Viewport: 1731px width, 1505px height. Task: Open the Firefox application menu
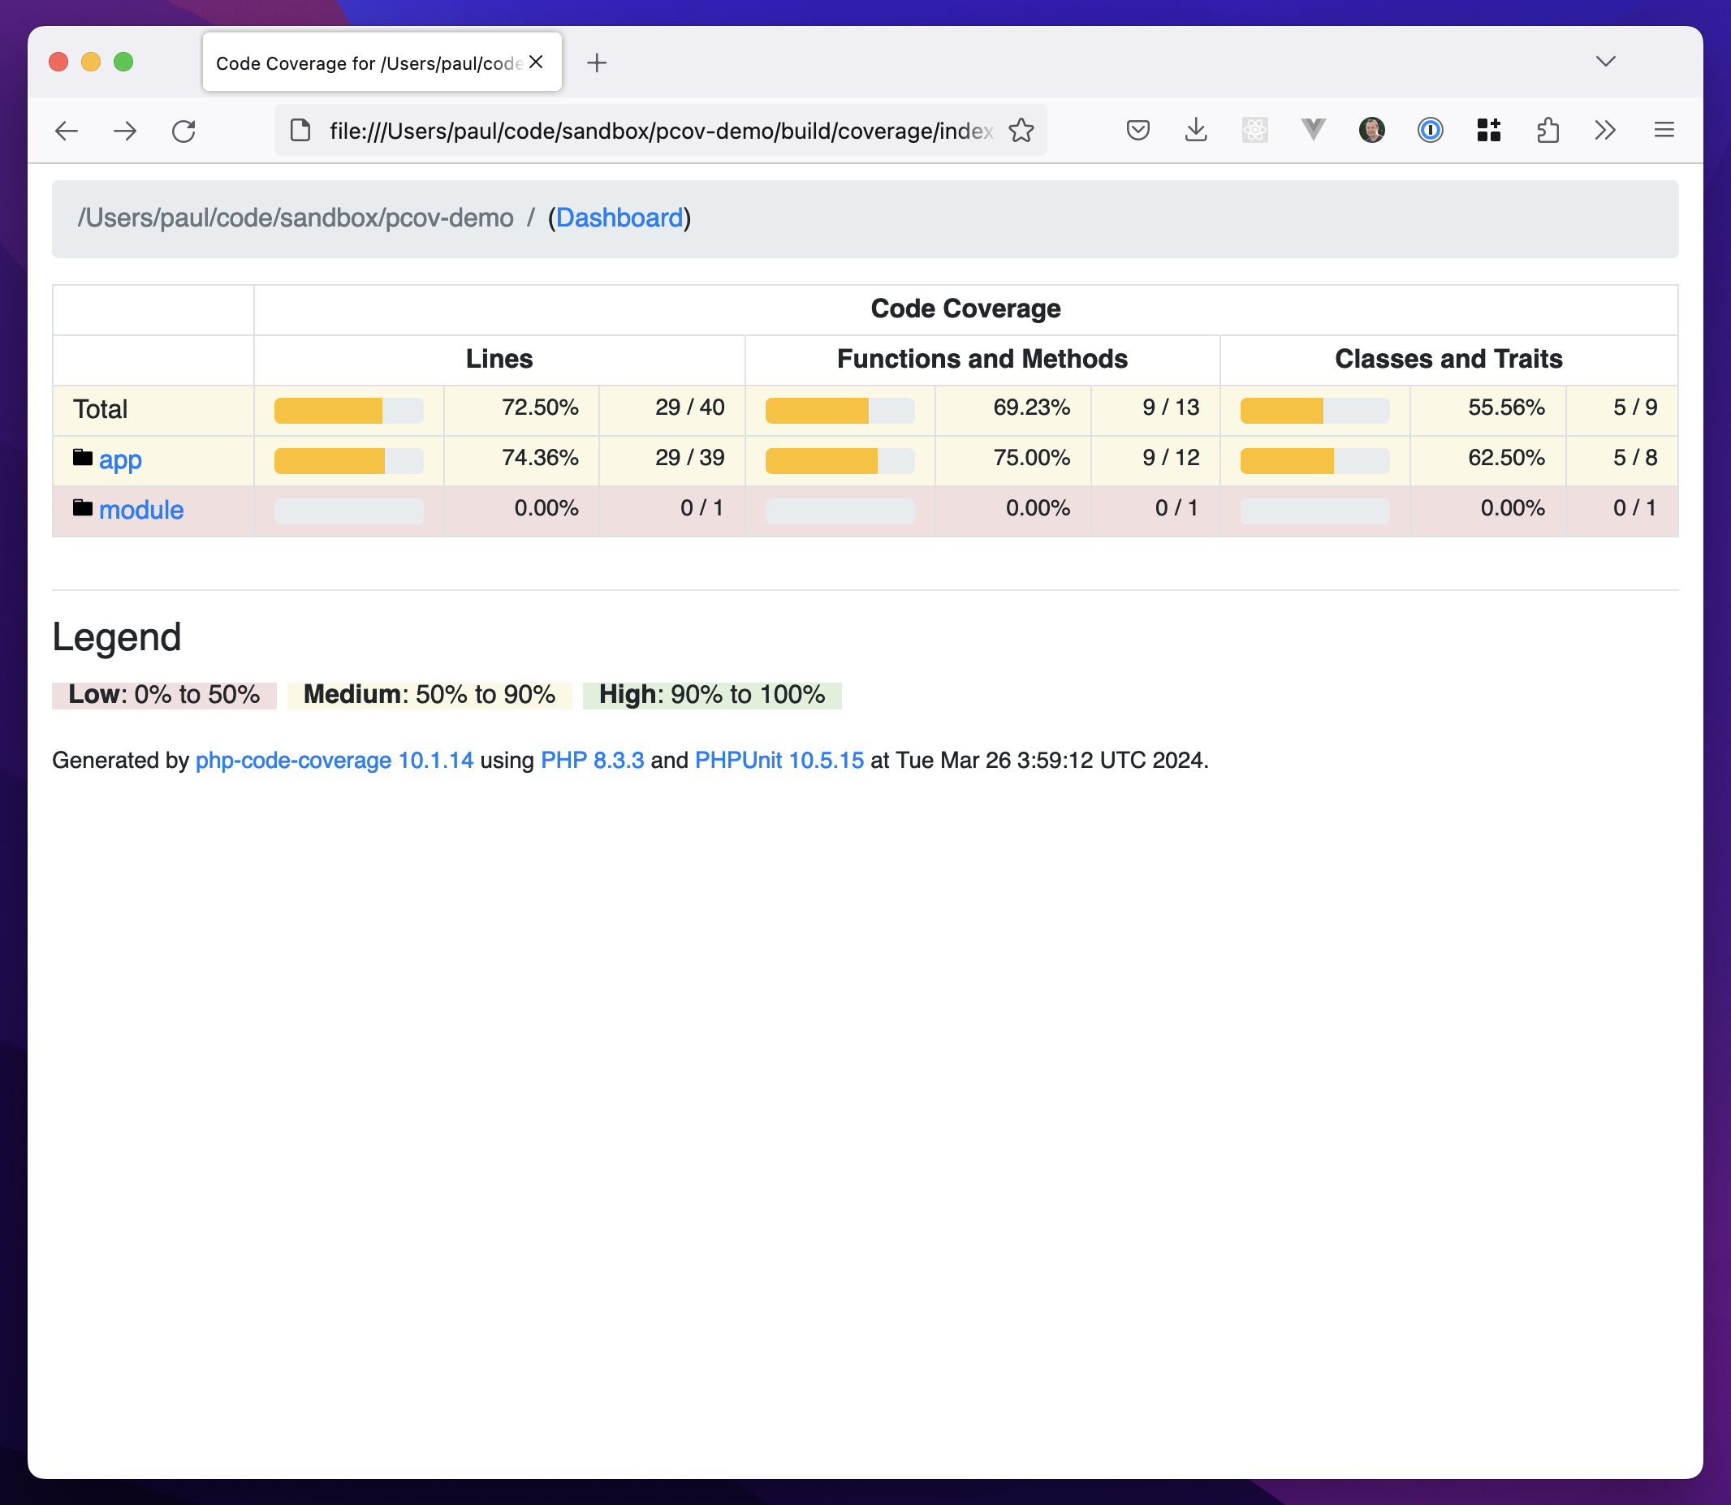tap(1664, 130)
